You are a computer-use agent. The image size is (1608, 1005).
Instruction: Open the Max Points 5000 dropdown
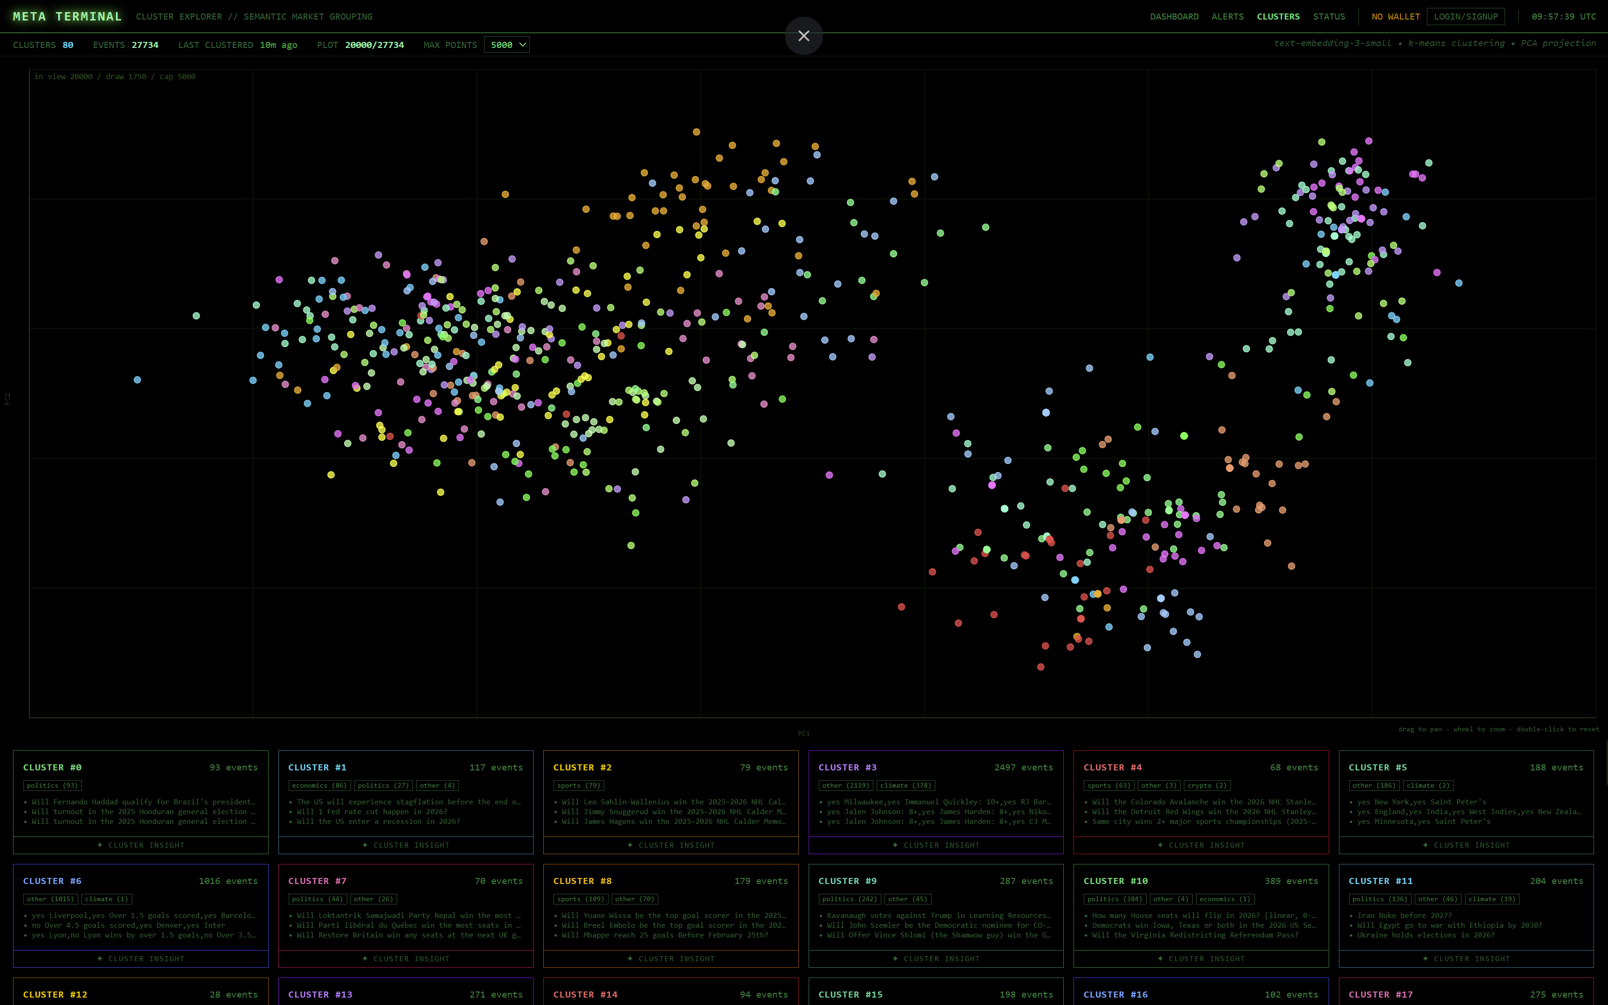tap(507, 45)
